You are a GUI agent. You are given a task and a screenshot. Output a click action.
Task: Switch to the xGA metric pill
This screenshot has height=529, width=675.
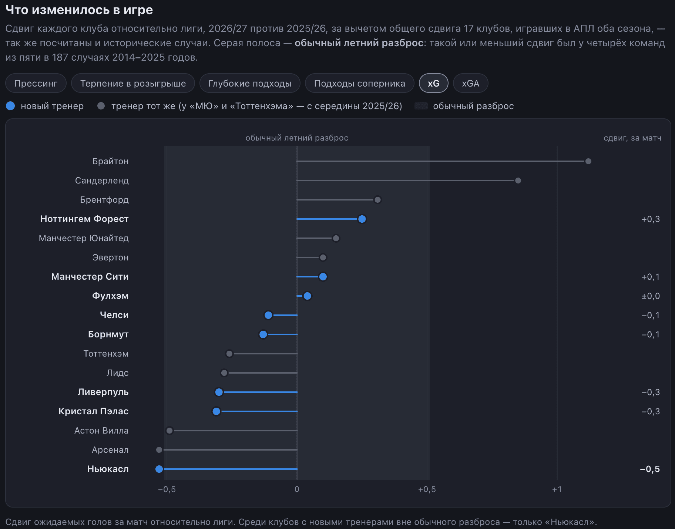point(470,83)
